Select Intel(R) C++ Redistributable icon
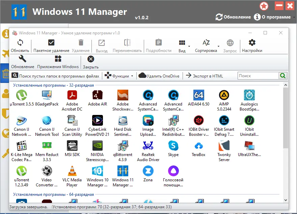The image size is (297, 214). tap(173, 120)
